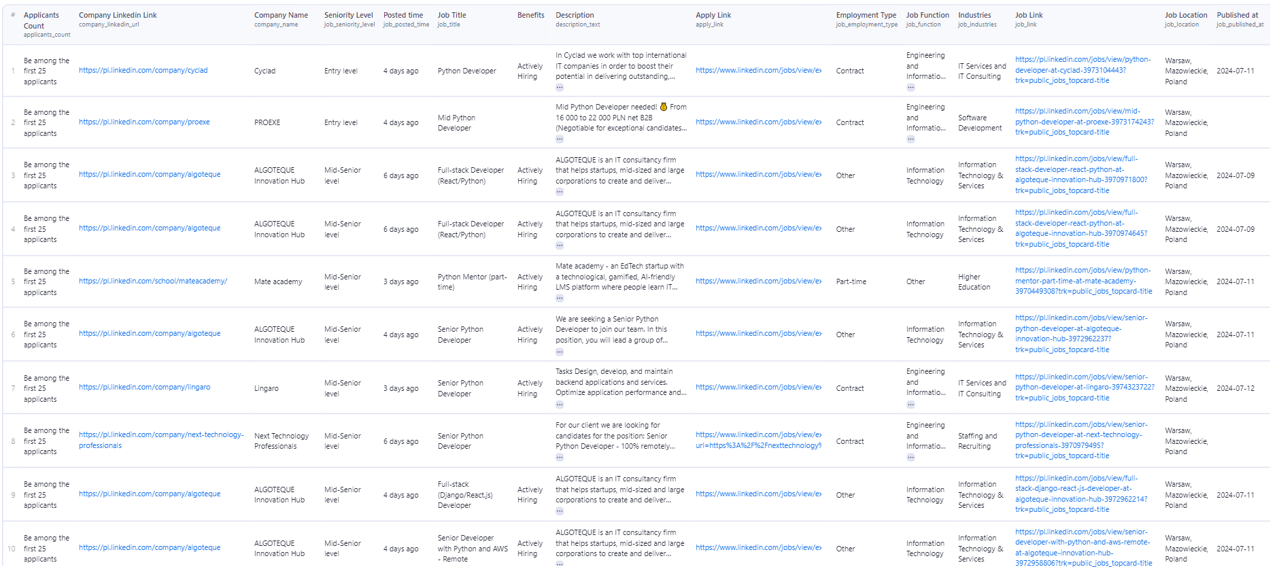Expand the Mate academy description ellipsis
This screenshot has width=1279, height=567.
click(559, 298)
